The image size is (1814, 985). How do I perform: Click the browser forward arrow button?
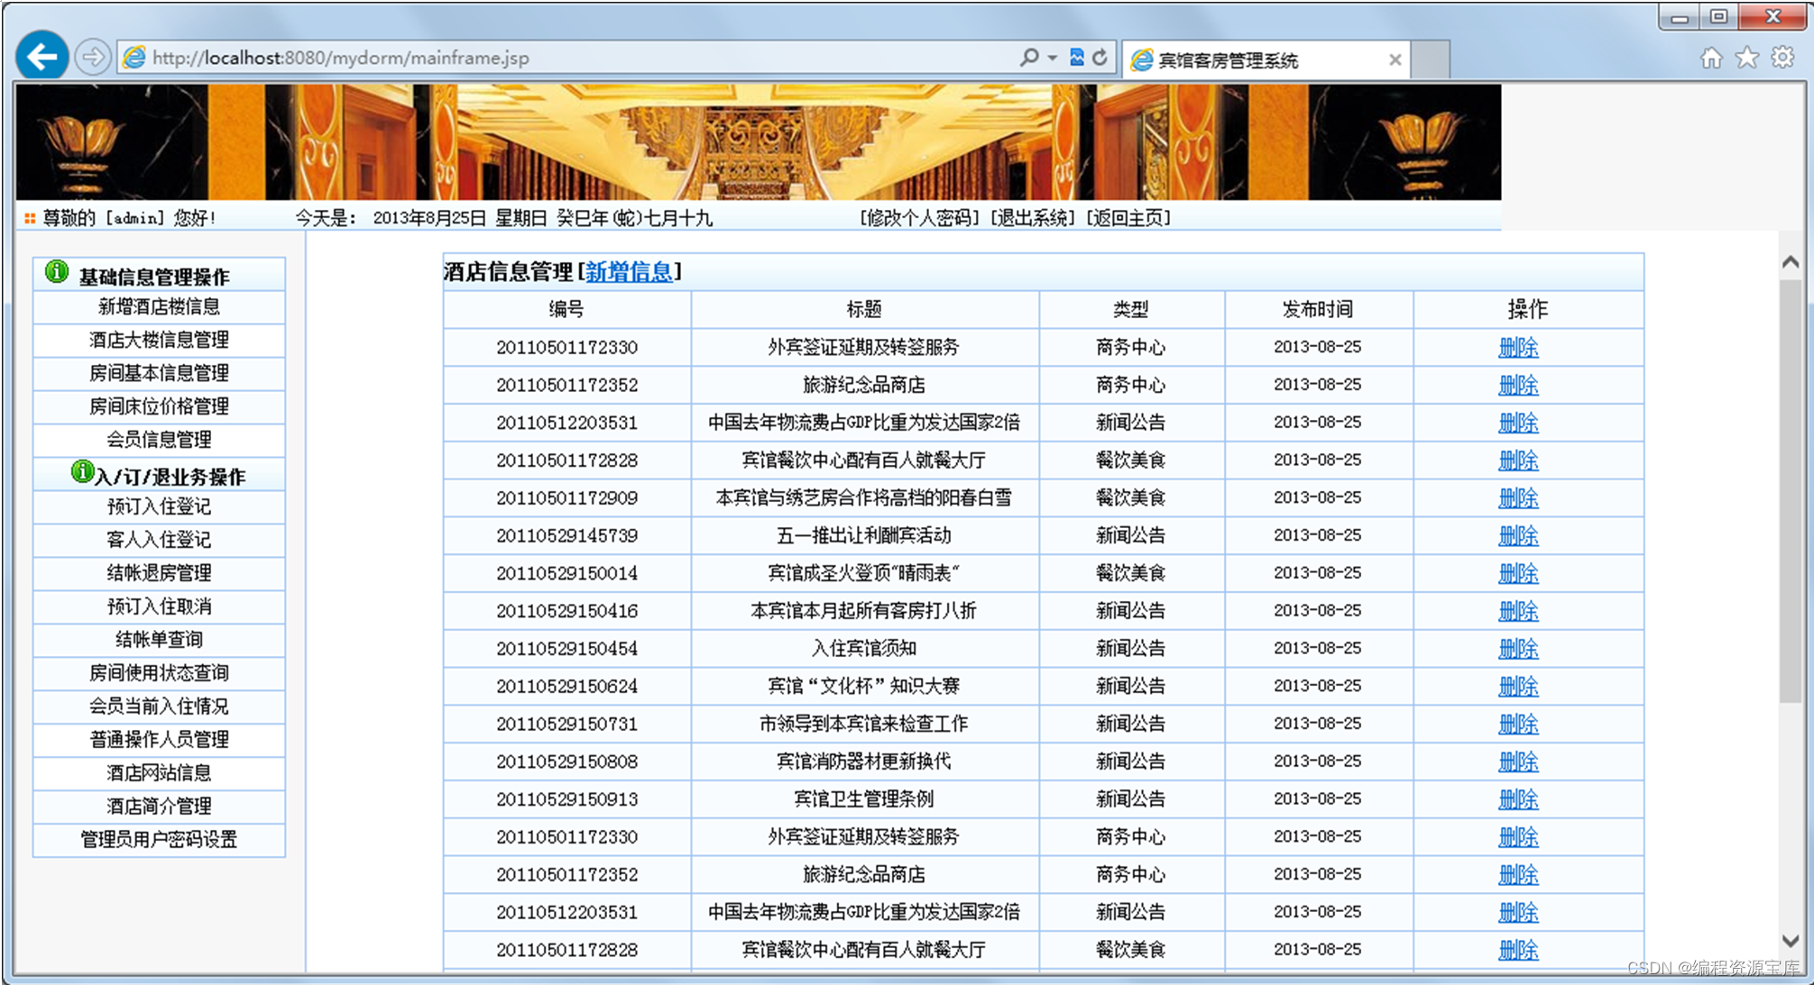(92, 58)
